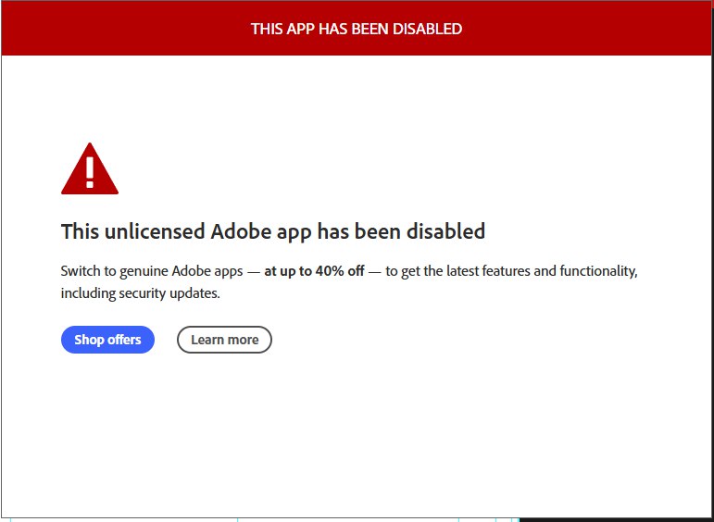
Task: Click the 'including security updates.' text line
Action: point(140,293)
